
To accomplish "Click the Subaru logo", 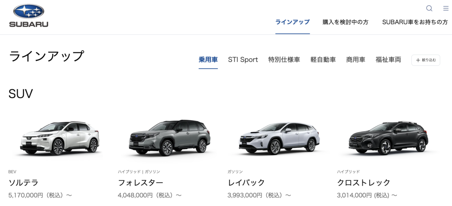I will point(29,16).
